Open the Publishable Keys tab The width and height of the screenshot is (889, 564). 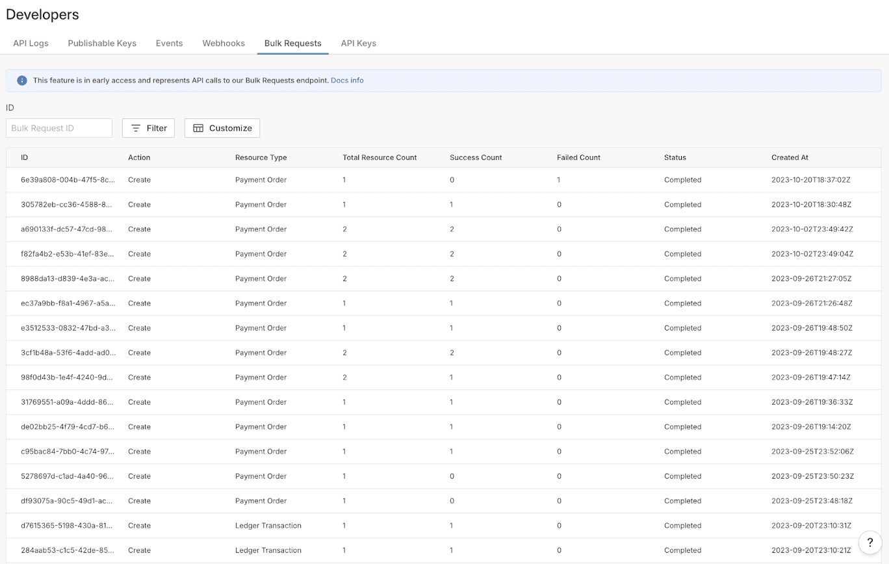pyautogui.click(x=101, y=43)
